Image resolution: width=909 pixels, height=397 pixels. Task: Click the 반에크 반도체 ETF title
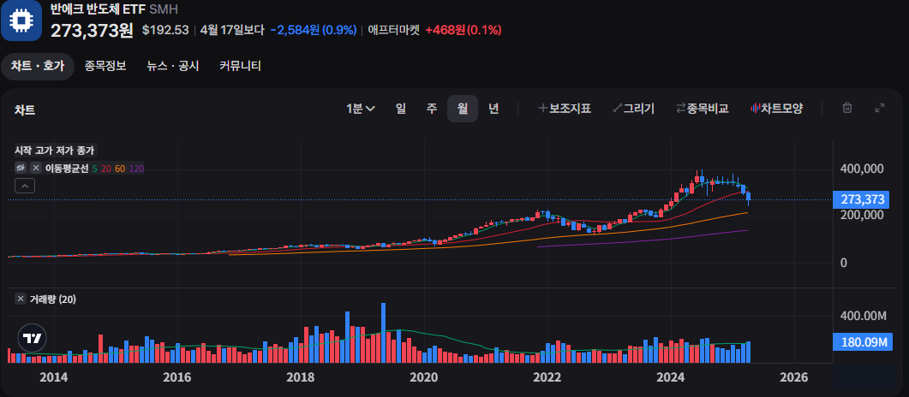click(98, 9)
